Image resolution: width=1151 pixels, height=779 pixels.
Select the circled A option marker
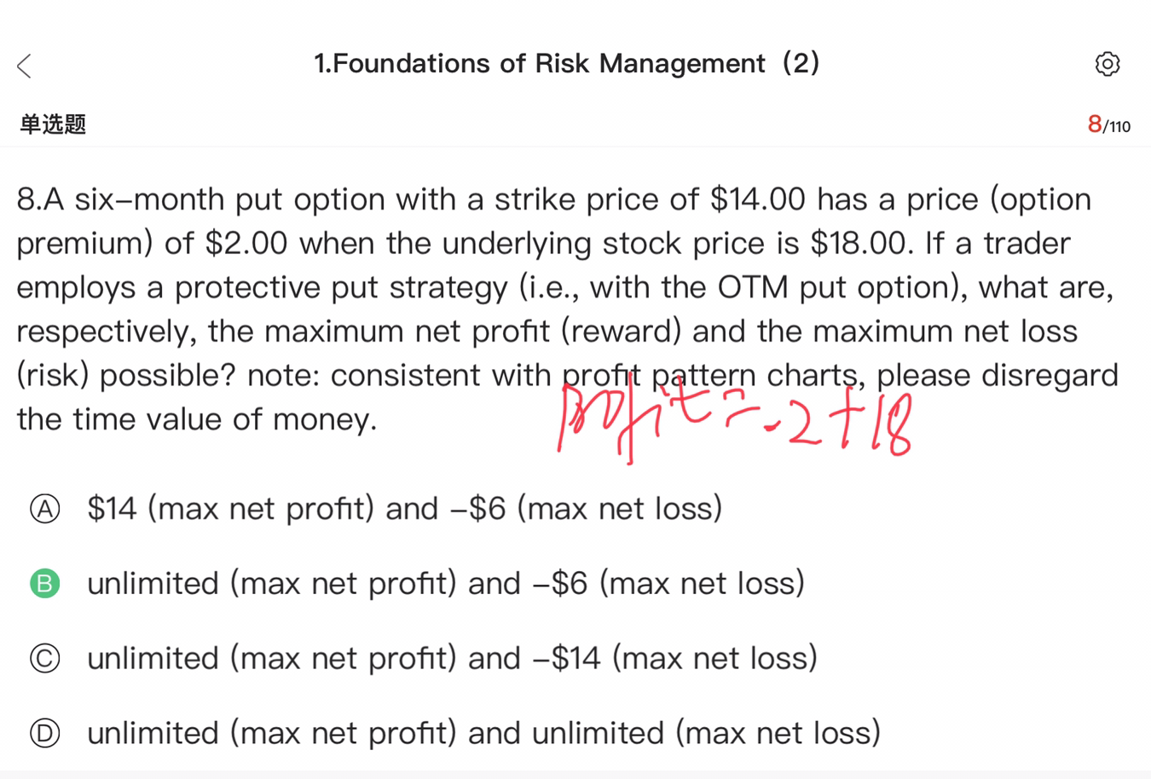point(45,509)
